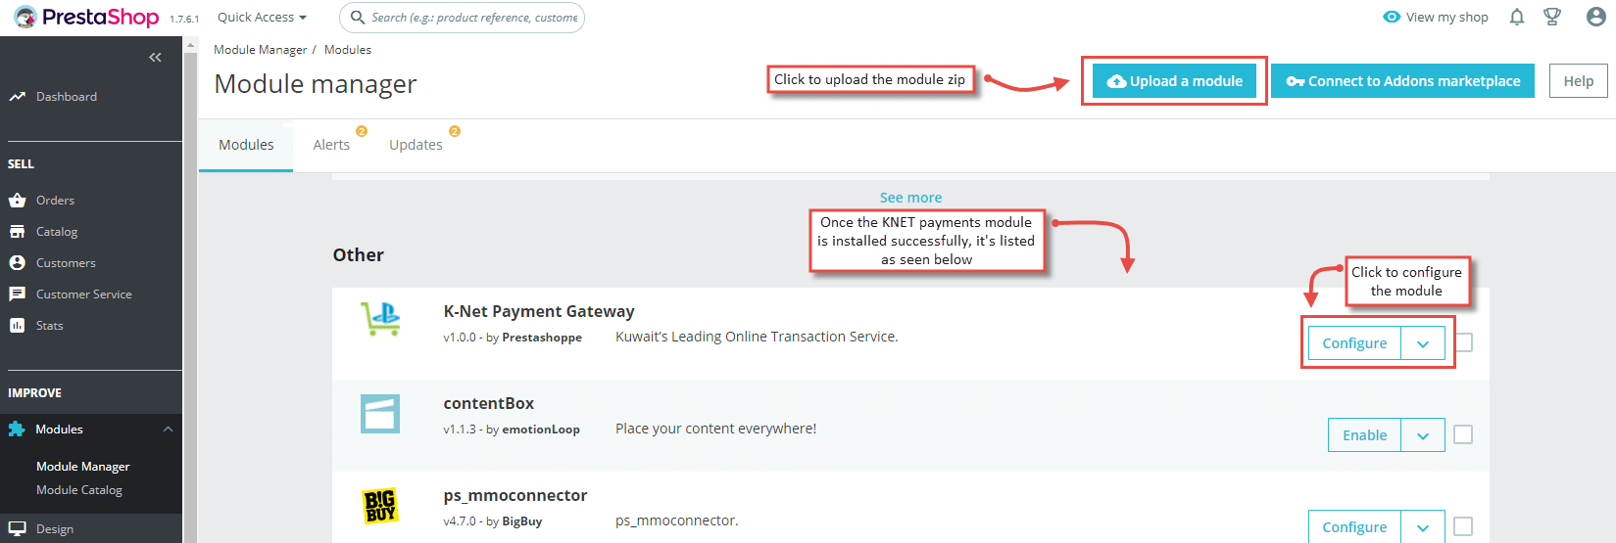Open Dashboard in sidebar
The height and width of the screenshot is (543, 1616).
click(x=67, y=97)
